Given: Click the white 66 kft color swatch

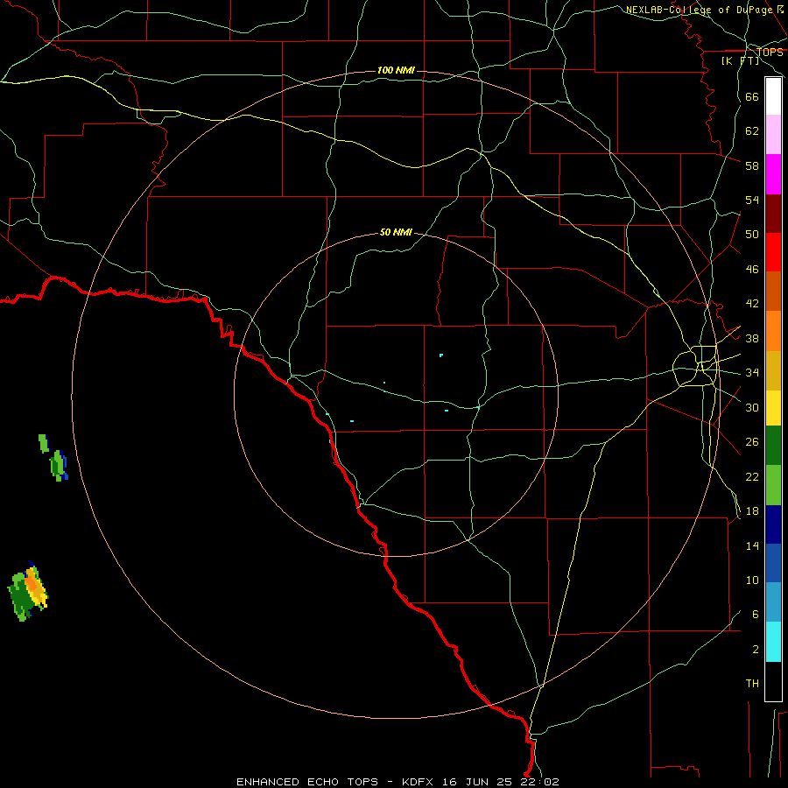Looking at the screenshot, I should point(773,96).
